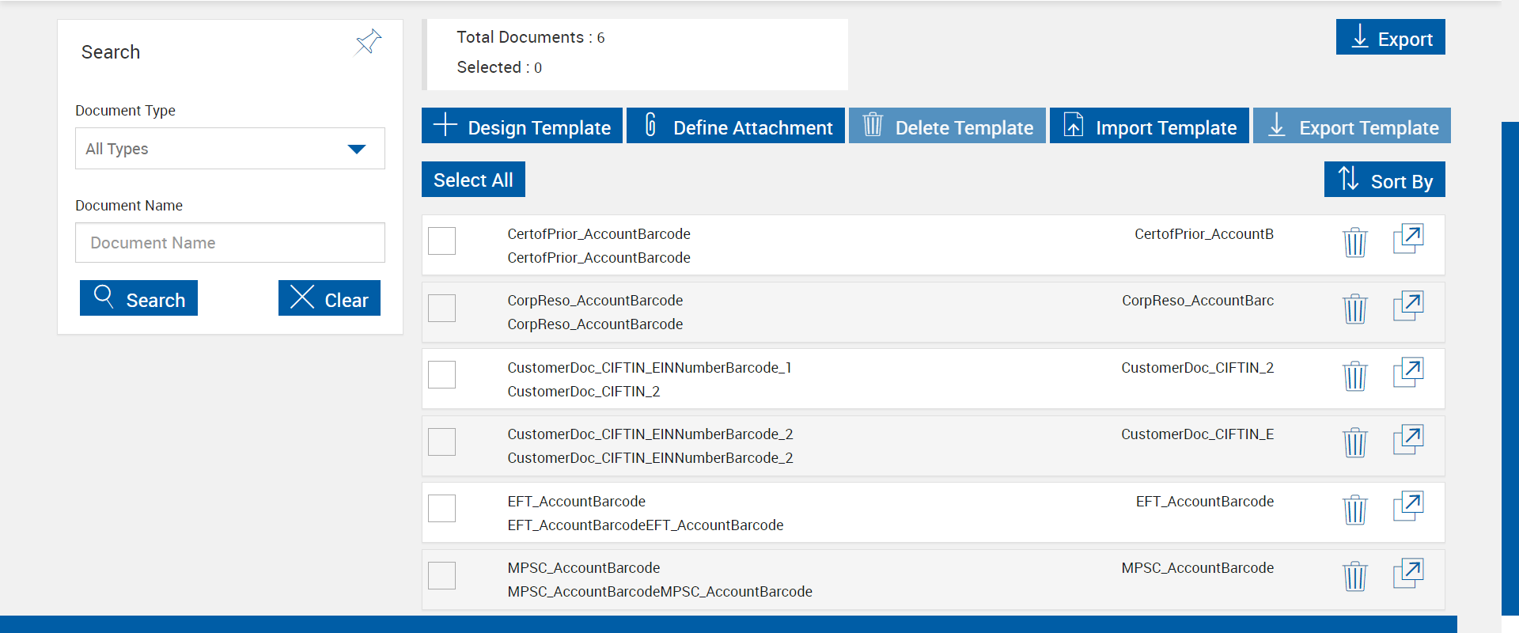1519x633 pixels.
Task: Open CustomerDoc_CIFTIN_EINNumberBarcode_2 in new window icon
Action: coord(1408,439)
